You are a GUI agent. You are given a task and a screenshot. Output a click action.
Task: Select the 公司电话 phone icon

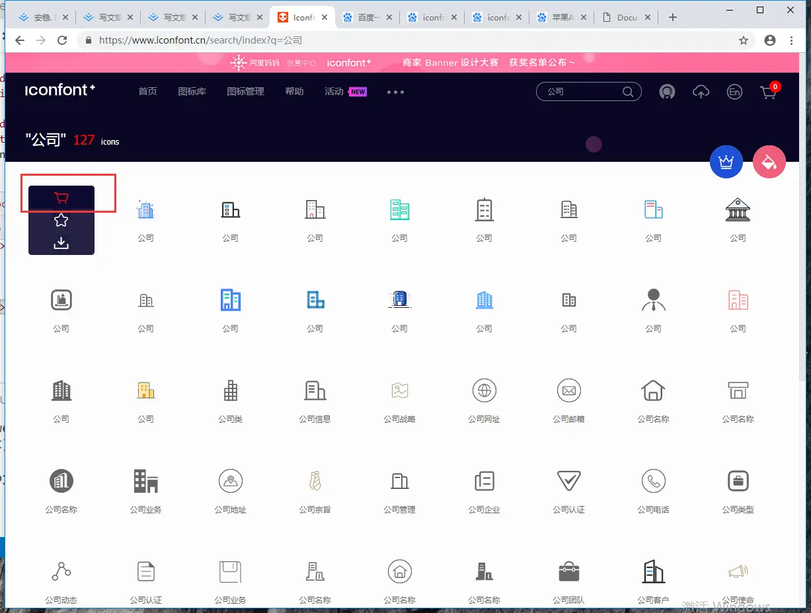[x=653, y=482]
